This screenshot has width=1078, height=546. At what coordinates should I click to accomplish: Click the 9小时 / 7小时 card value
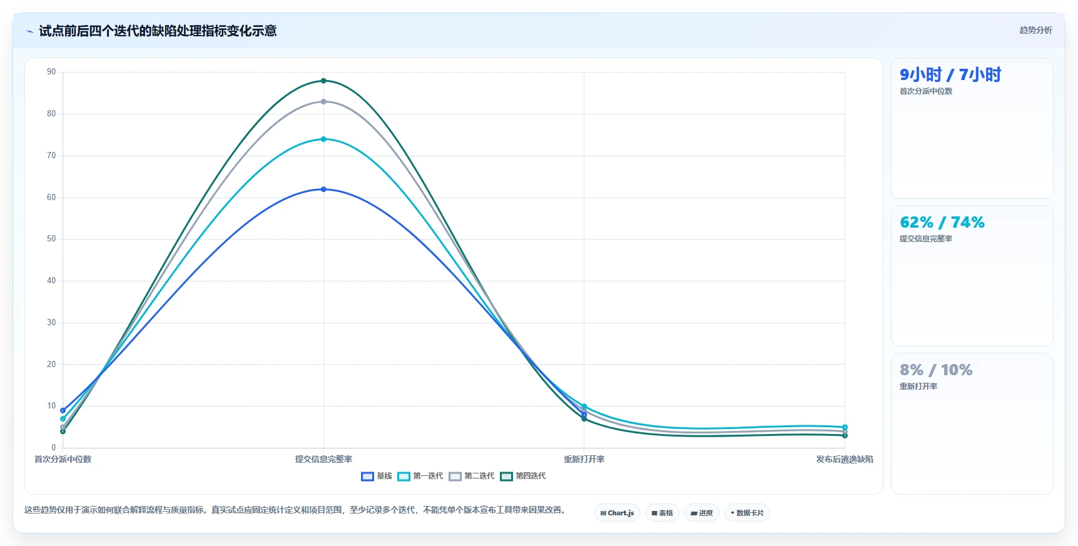tap(950, 75)
